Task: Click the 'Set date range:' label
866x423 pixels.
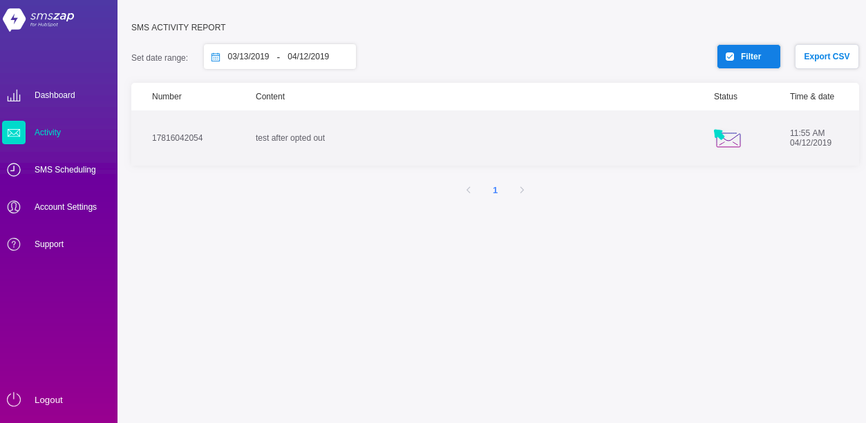Action: [x=160, y=58]
